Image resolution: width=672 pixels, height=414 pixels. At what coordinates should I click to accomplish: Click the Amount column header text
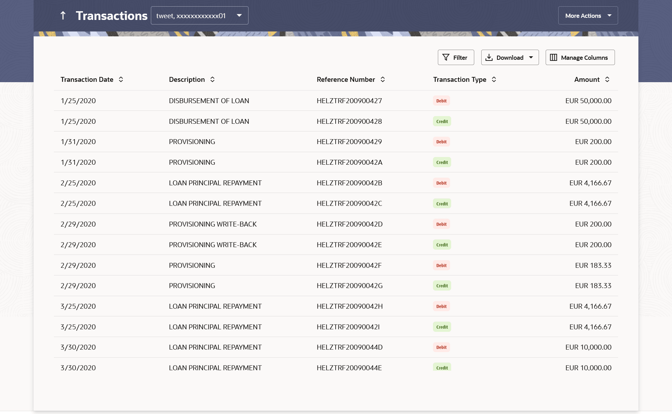[587, 79]
